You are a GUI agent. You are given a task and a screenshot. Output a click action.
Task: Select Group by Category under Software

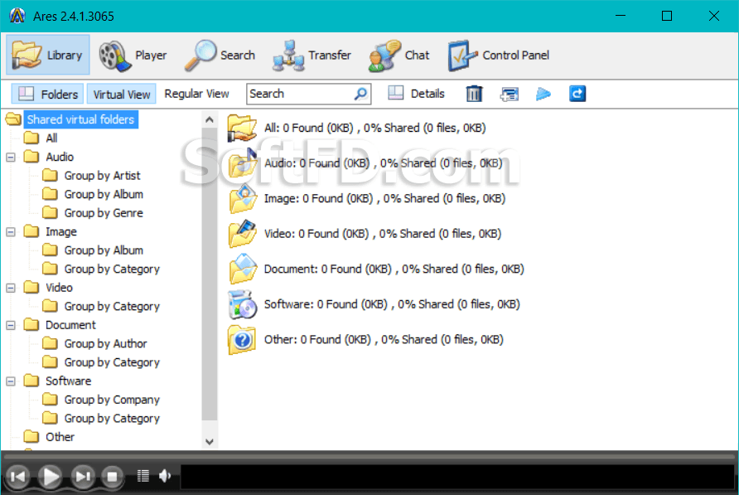tap(112, 419)
